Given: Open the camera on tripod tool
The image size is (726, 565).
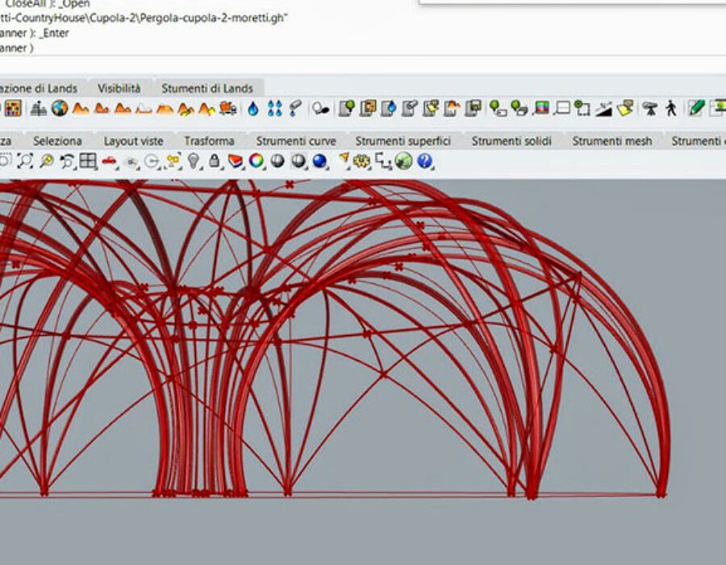Looking at the screenshot, I should click(649, 108).
